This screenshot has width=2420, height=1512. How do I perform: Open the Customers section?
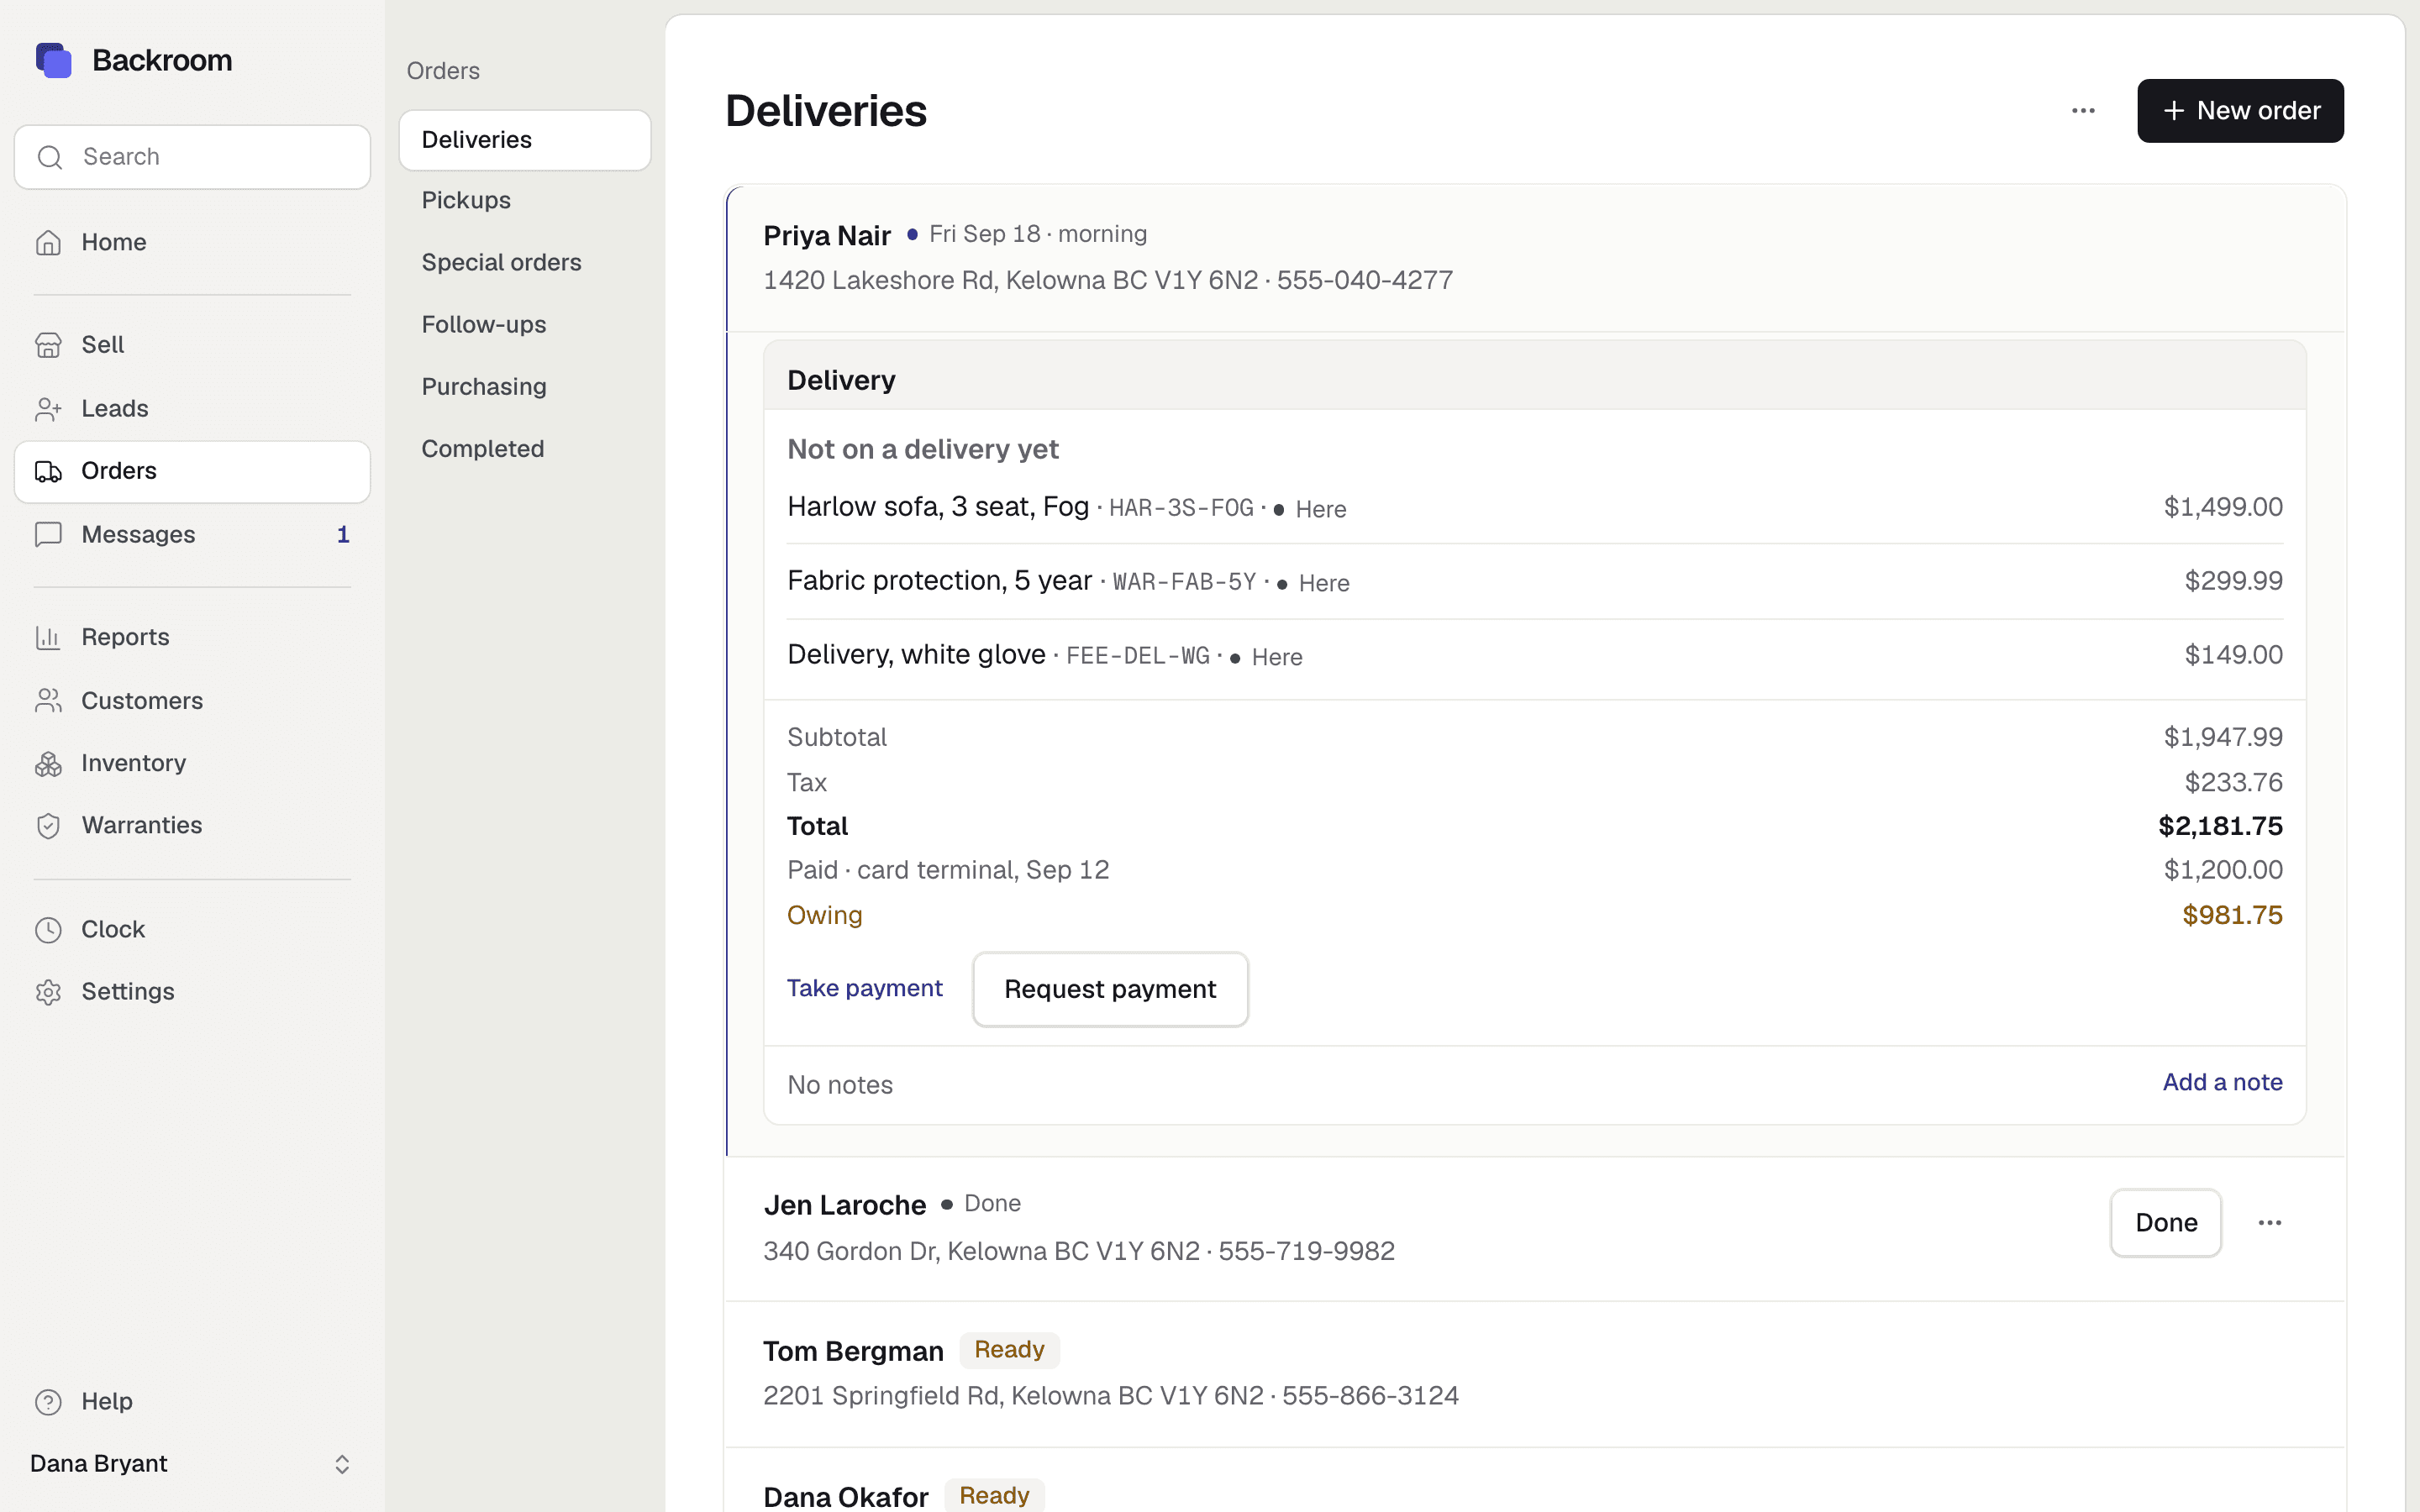tap(192, 701)
